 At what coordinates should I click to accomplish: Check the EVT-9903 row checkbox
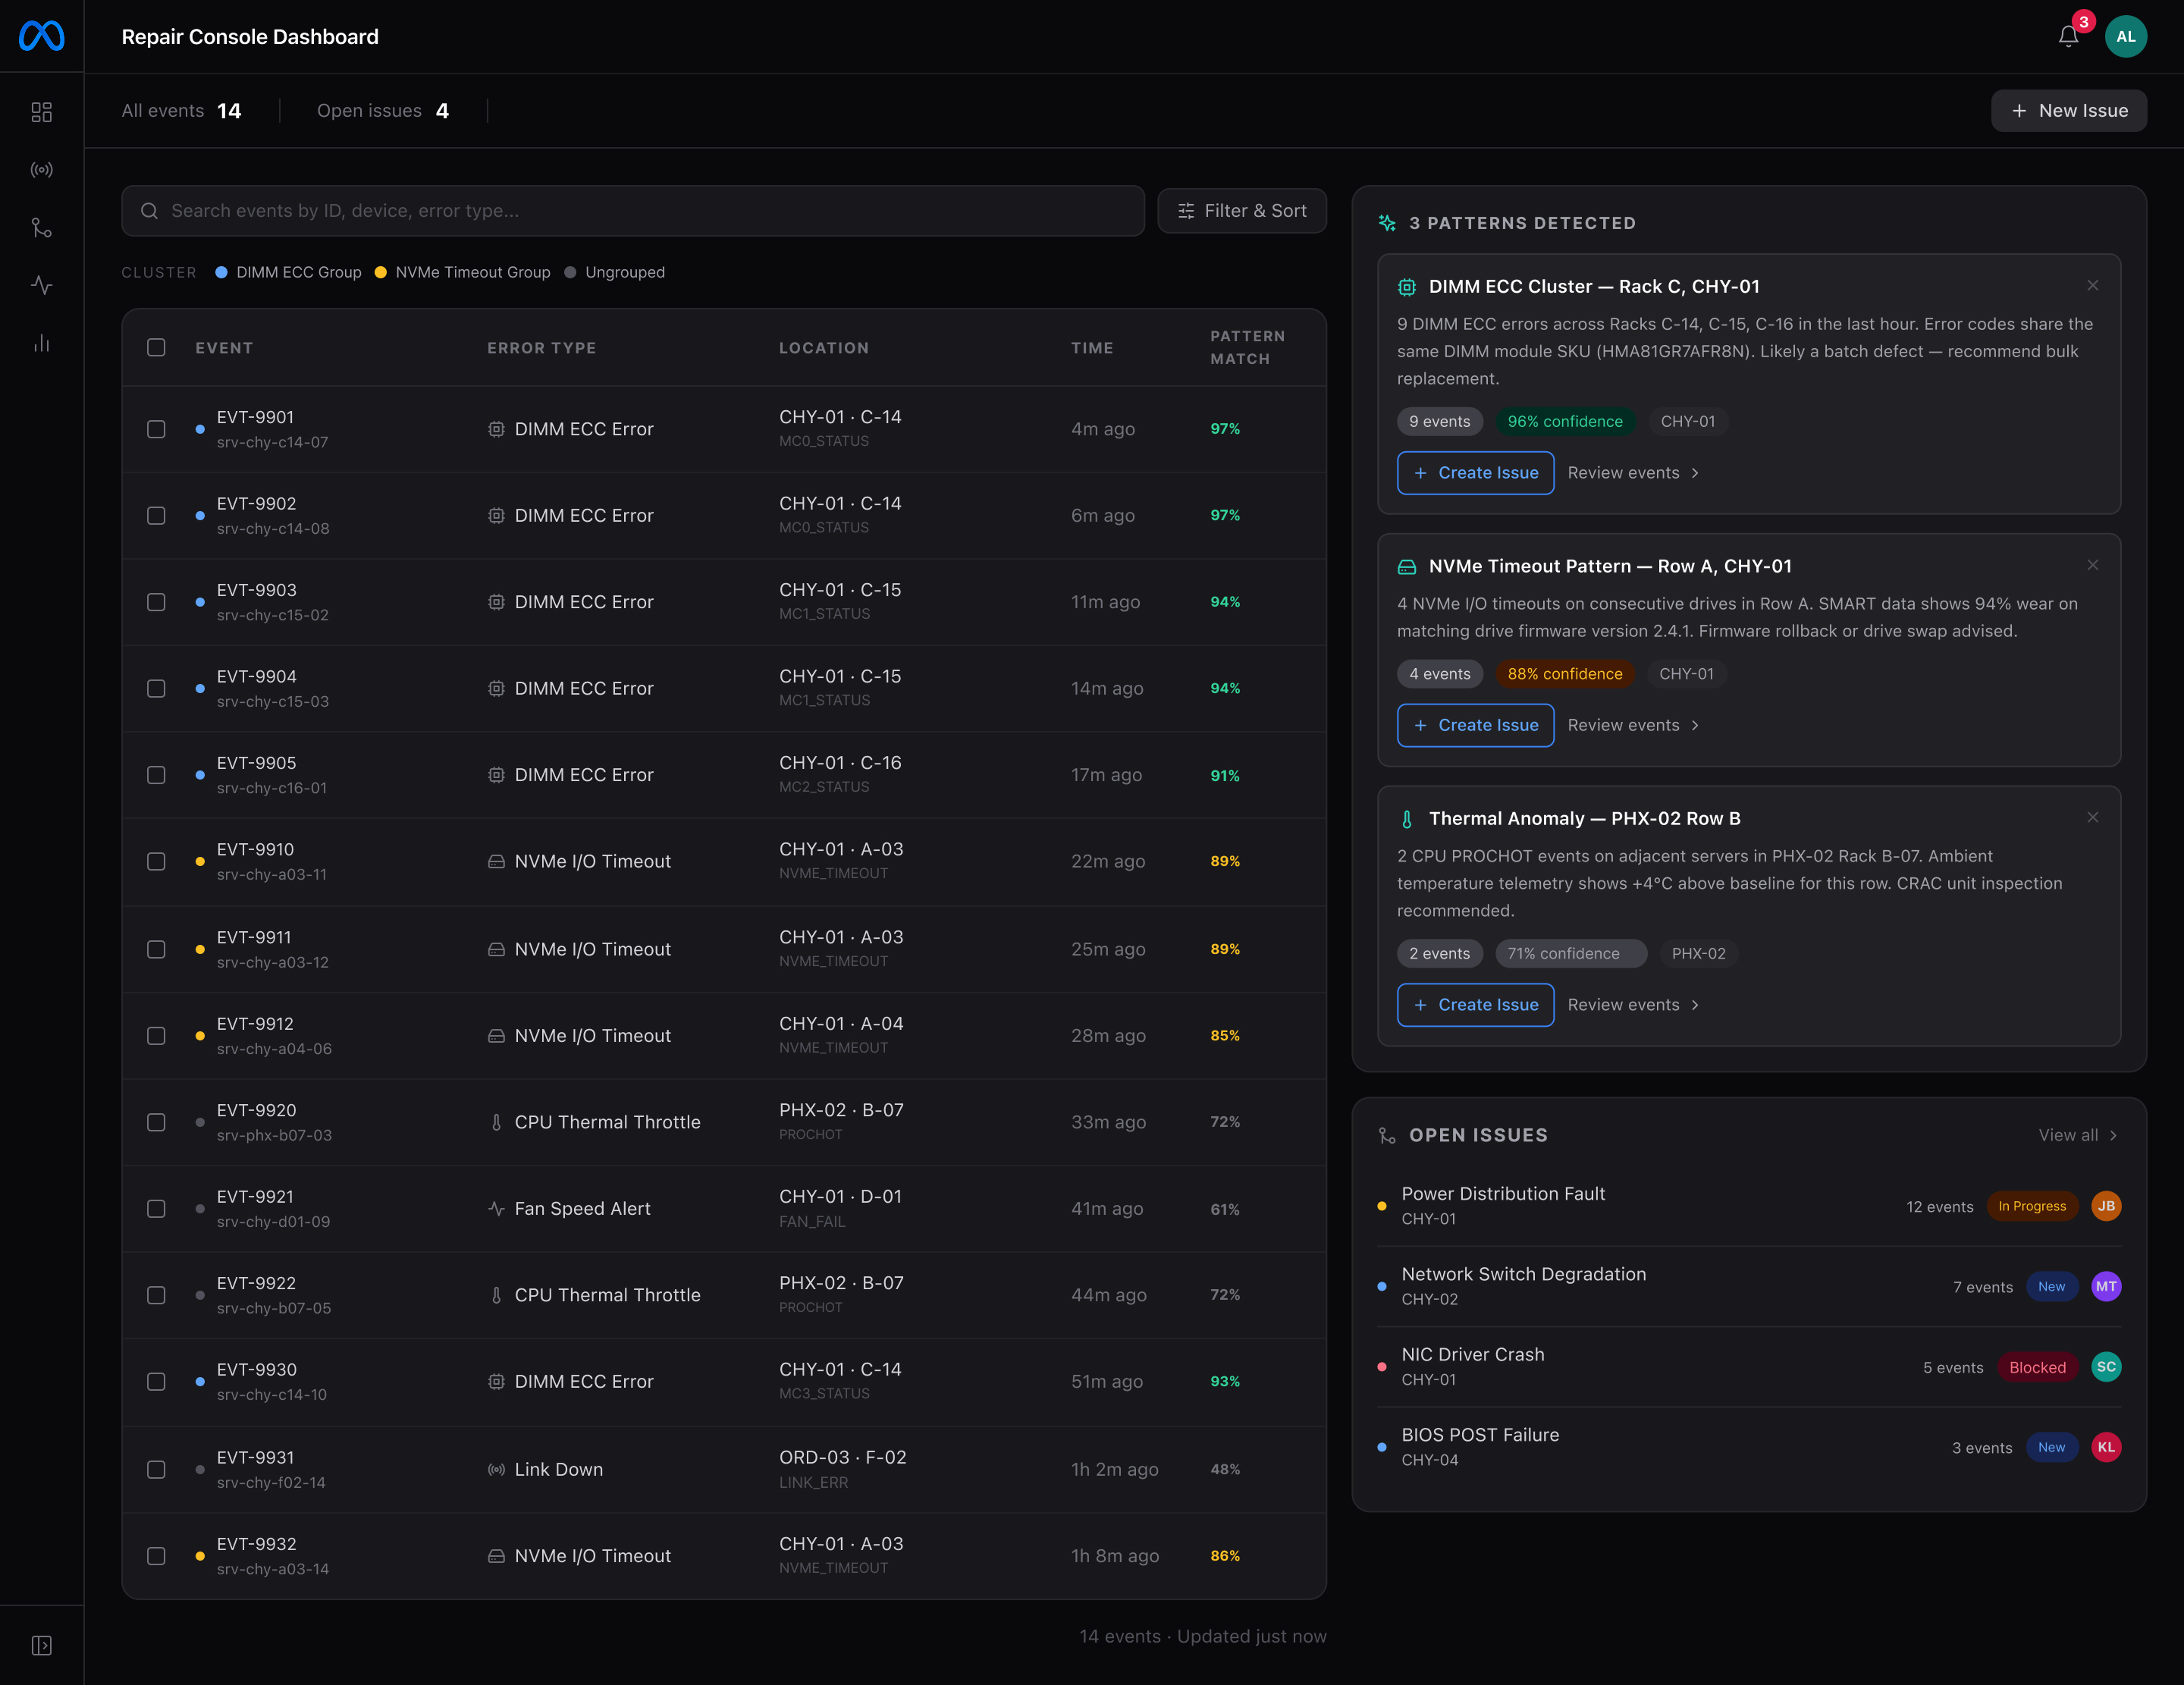tap(156, 602)
